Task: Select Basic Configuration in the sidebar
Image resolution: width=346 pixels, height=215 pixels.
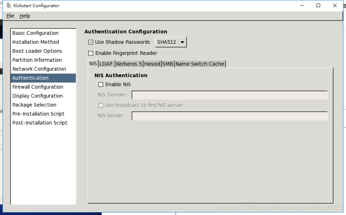Action: click(x=43, y=33)
